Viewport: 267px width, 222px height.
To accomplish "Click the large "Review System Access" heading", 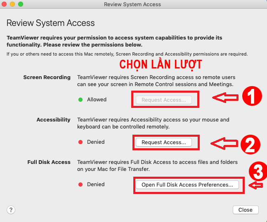I will [51, 23].
